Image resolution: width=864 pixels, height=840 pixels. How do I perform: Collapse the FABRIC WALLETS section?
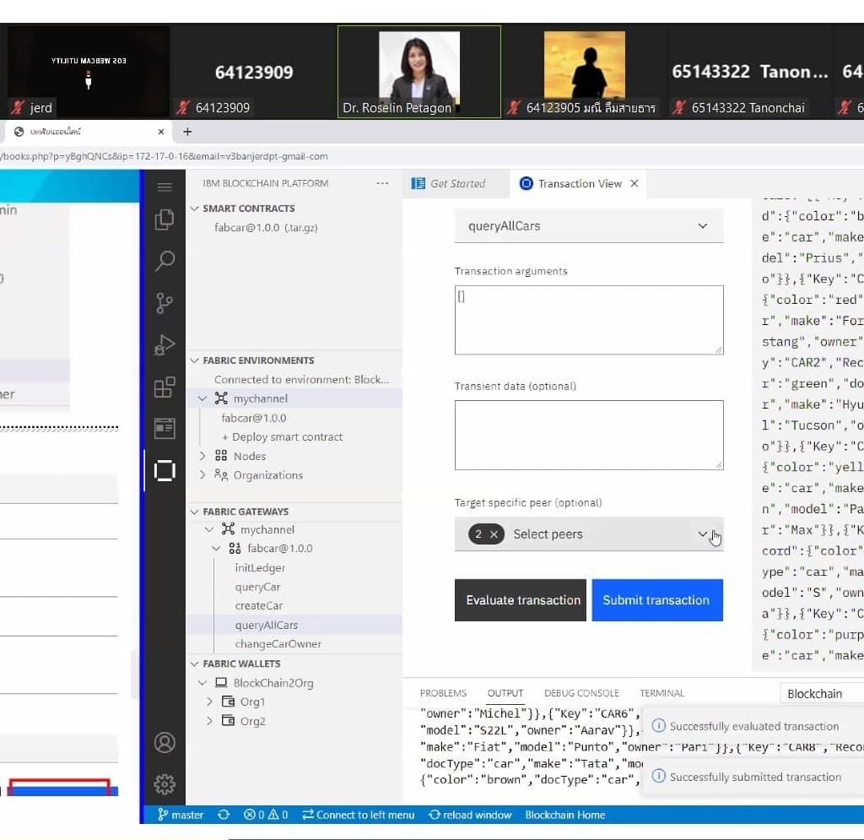click(x=194, y=664)
